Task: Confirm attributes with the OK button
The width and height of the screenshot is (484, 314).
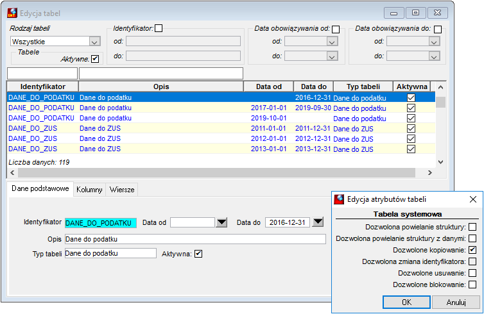Action: pyautogui.click(x=406, y=302)
